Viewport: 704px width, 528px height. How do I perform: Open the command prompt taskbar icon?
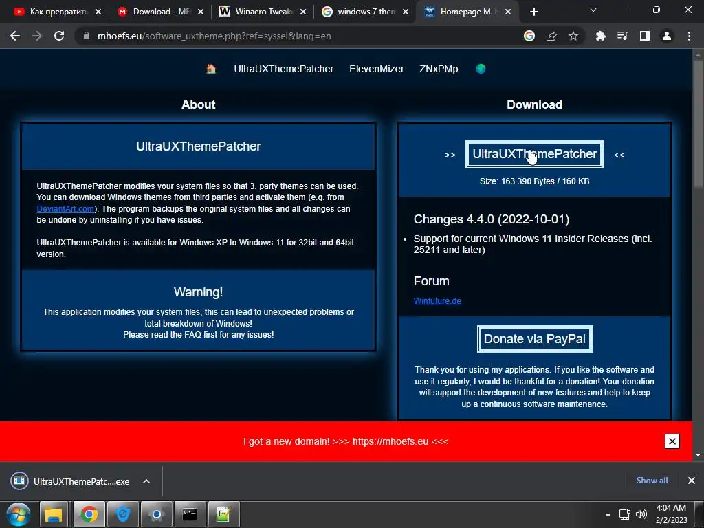click(x=190, y=514)
